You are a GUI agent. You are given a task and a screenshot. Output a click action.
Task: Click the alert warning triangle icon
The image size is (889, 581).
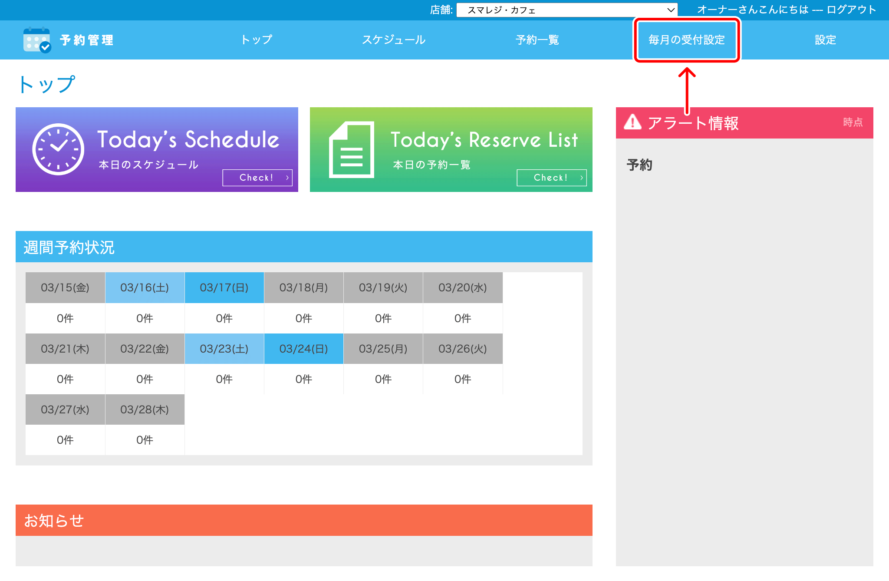tap(632, 122)
